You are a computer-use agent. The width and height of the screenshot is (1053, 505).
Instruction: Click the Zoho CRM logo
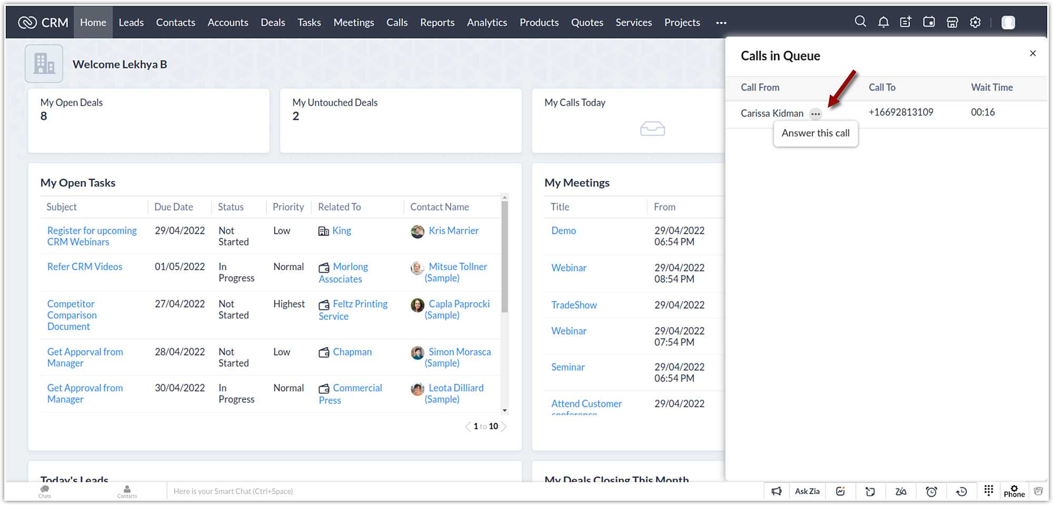tap(43, 23)
